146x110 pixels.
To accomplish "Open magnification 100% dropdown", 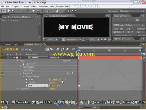I will pyautogui.click(x=52, y=40).
